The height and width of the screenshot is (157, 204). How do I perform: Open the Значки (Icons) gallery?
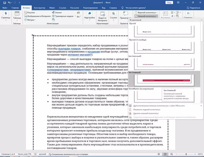pyautogui.click(x=57, y=13)
